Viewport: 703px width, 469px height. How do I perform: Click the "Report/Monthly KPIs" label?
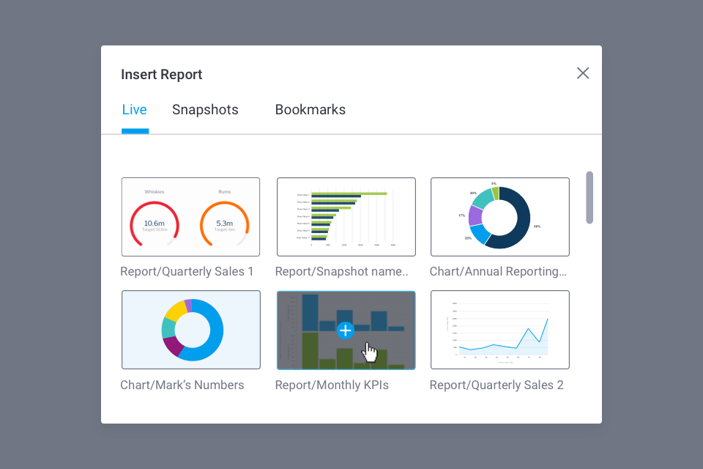[332, 385]
